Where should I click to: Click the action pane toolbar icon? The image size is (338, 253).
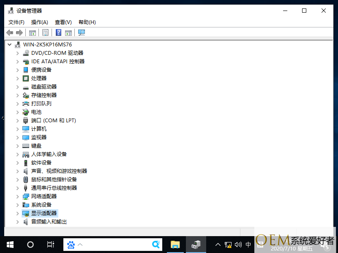[x=68, y=32]
